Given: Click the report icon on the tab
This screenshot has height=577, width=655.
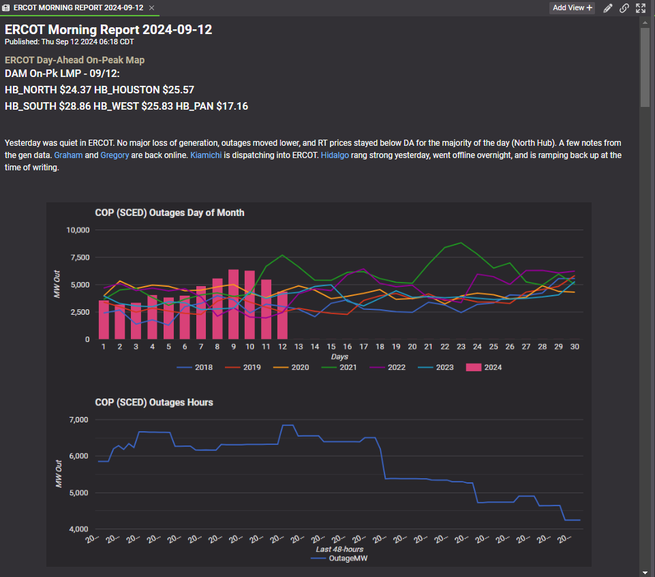Looking at the screenshot, I should 6,7.
